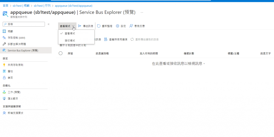This screenshot has width=274, height=137.
Task: Click the Service Bus Explorer sidebar icon
Action: tap(4, 51)
